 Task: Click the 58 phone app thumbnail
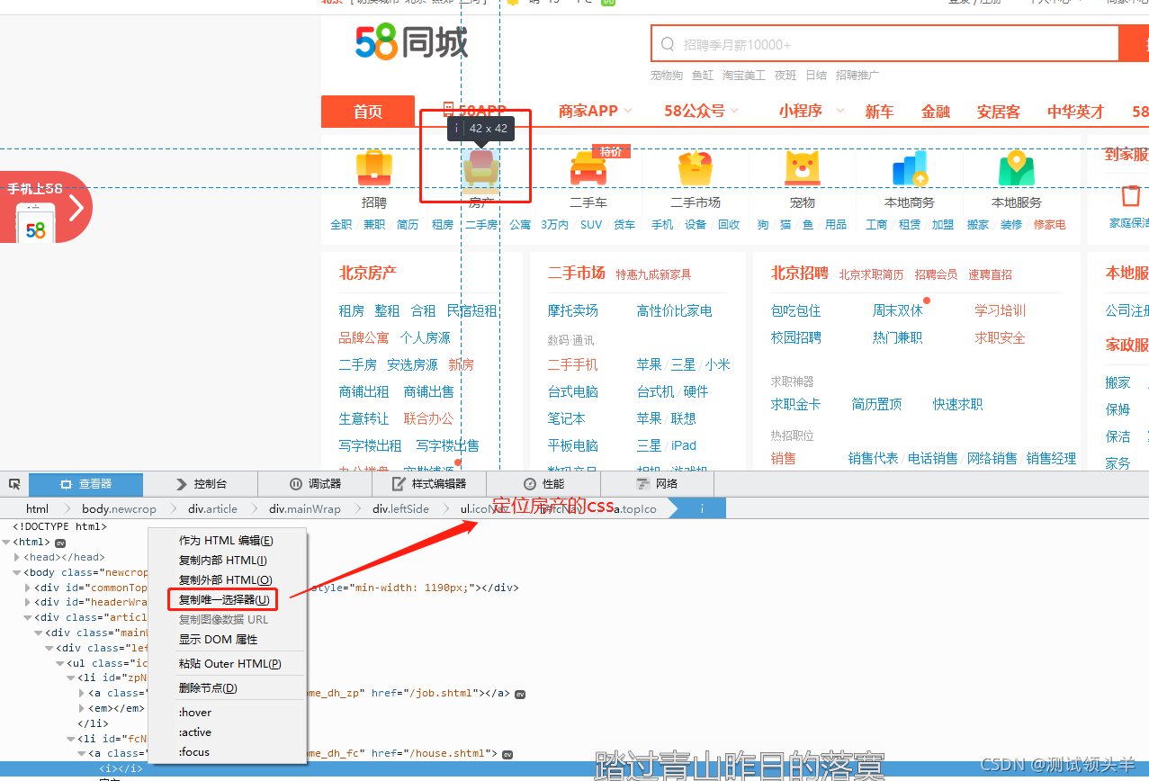36,223
